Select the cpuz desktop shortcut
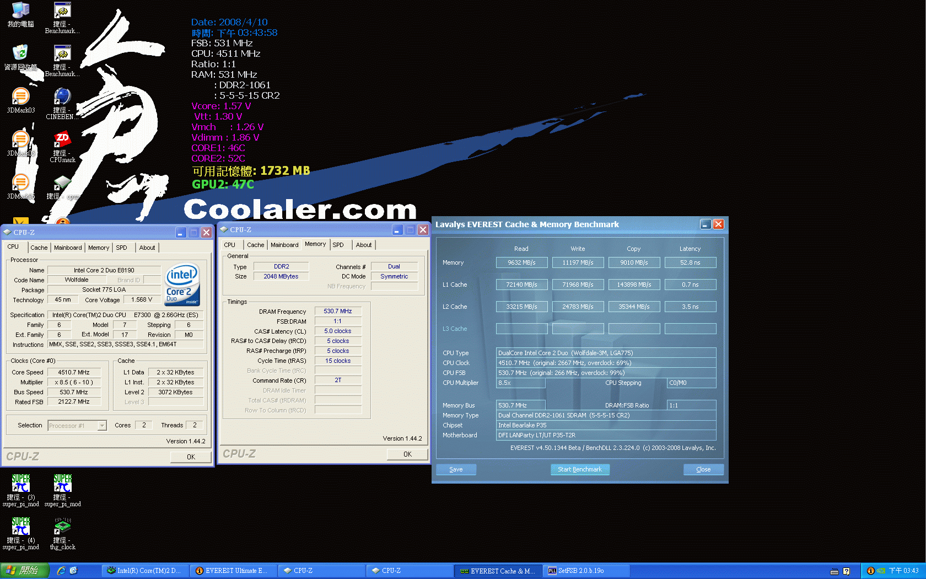926x579 pixels. 62,186
